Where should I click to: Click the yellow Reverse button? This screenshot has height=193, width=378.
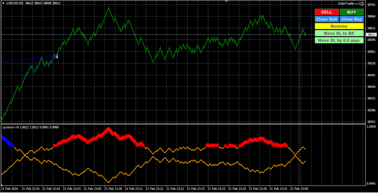(339, 26)
